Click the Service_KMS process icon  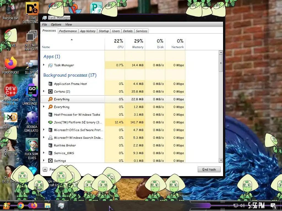50,153
